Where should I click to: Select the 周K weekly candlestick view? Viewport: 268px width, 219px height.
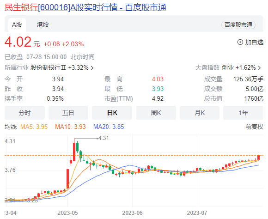(x=156, y=113)
